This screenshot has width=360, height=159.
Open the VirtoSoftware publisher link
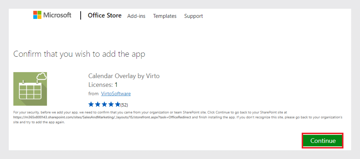point(116,94)
